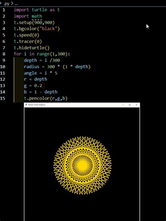The height and width of the screenshot is (221, 166).
Task: Click line number 1 in gutter
Action: tap(4, 10)
